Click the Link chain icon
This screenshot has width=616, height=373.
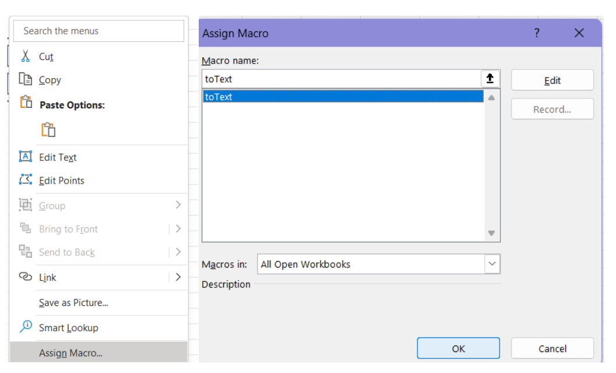(25, 277)
